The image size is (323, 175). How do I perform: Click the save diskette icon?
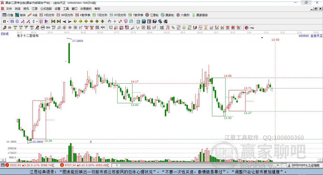(155, 21)
